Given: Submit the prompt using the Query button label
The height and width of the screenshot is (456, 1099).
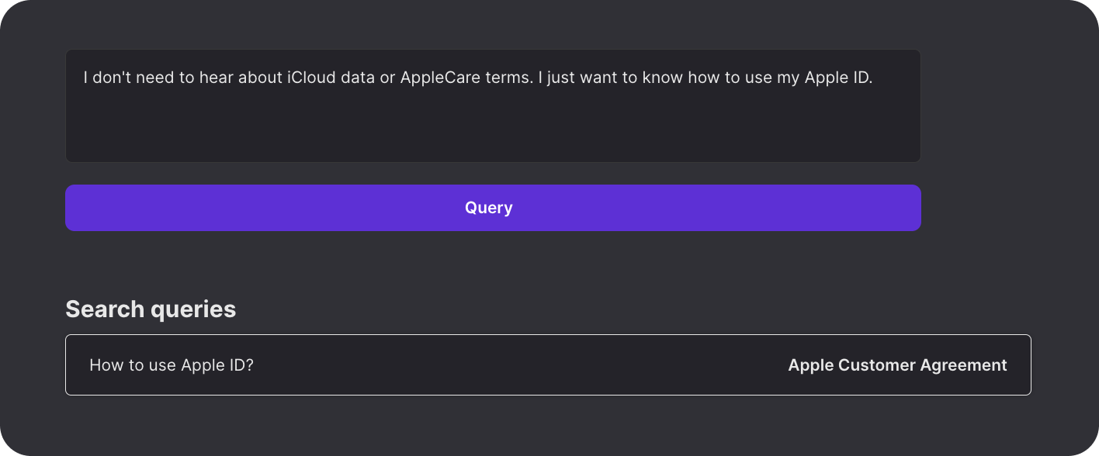Looking at the screenshot, I should 489,208.
